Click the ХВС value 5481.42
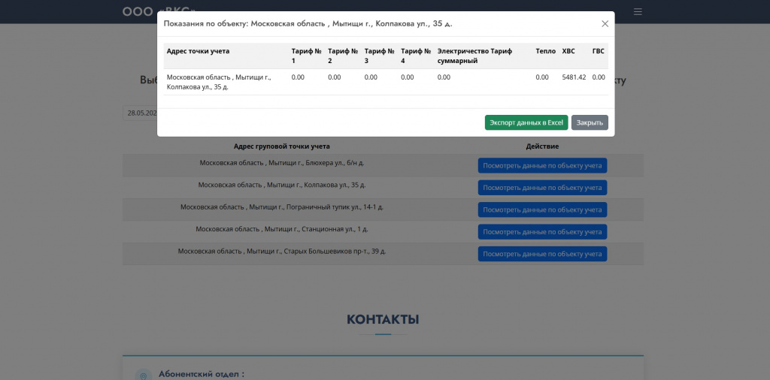Screen dimensions: 770x380 (574, 77)
